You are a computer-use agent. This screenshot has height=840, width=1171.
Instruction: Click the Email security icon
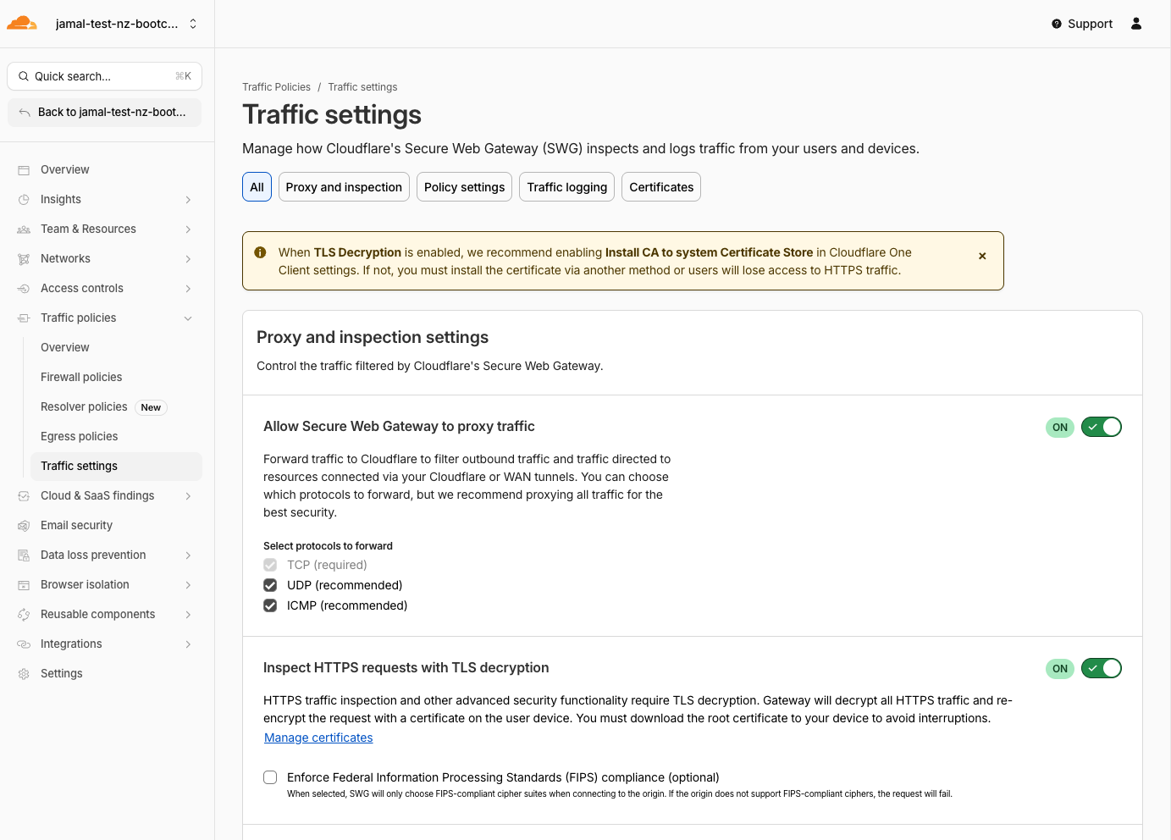coord(24,526)
